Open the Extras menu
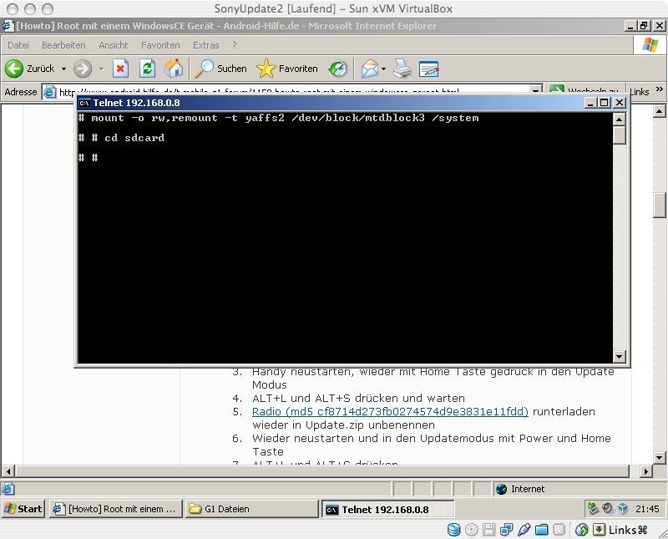The width and height of the screenshot is (668, 539). pos(205,45)
